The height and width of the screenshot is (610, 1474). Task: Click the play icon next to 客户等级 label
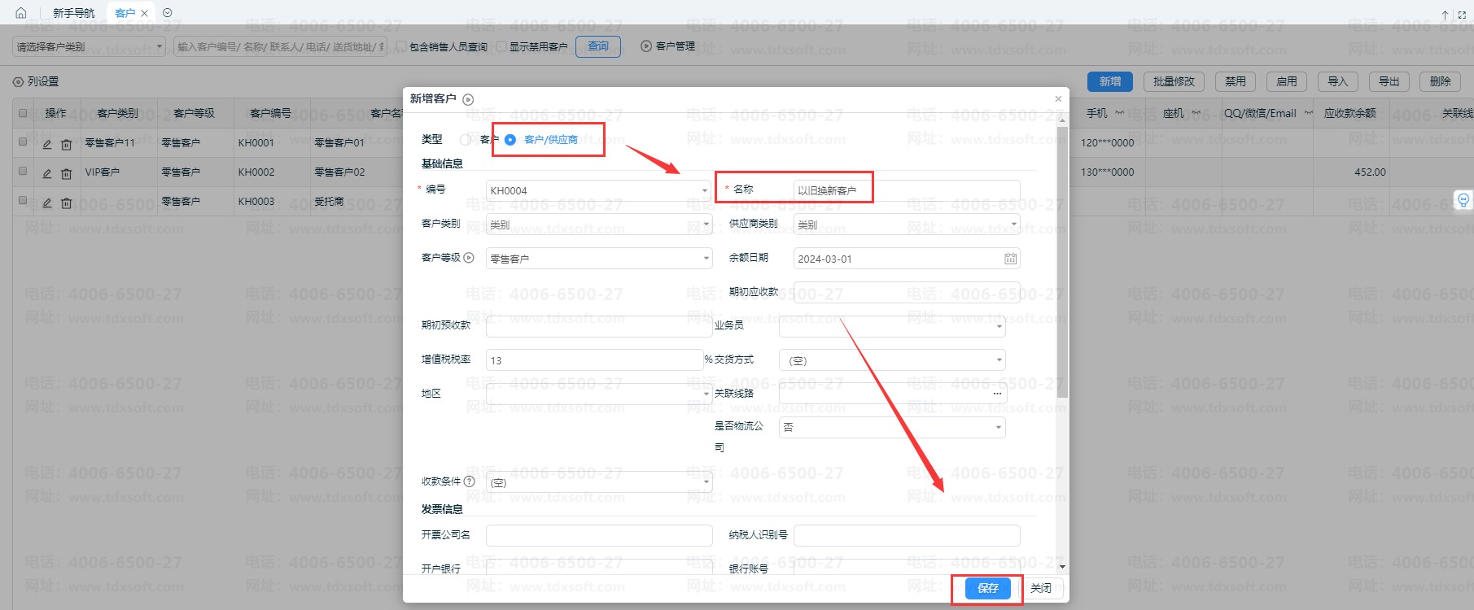pos(469,258)
